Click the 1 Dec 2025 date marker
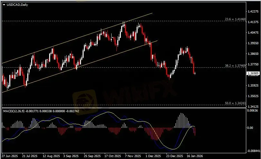Viewport: 261px width, 159px height. click(153, 156)
